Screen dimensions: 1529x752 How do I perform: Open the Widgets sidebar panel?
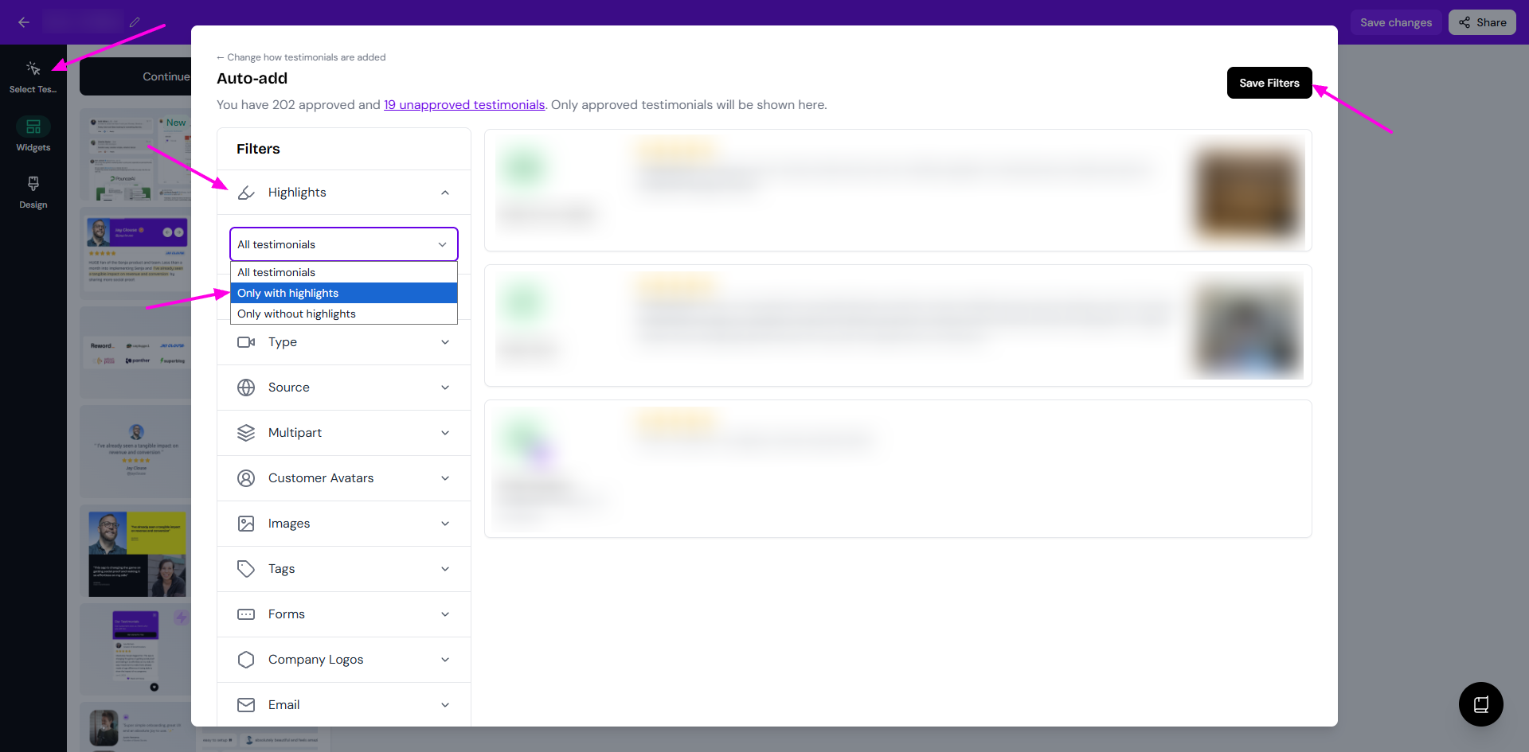tap(33, 127)
